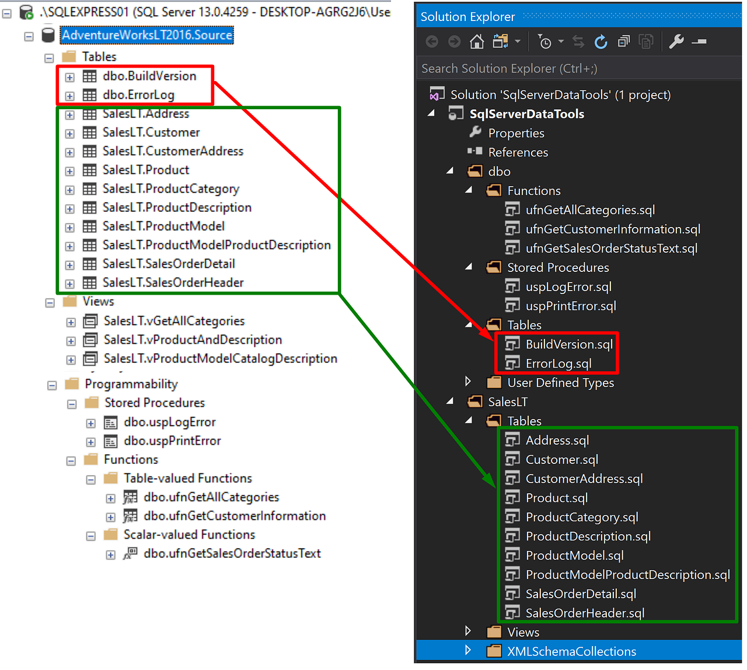Click the dbo.ufnGetSalesOrderStatusText scalar function icon
This screenshot has height=670, width=747.
coord(130,553)
